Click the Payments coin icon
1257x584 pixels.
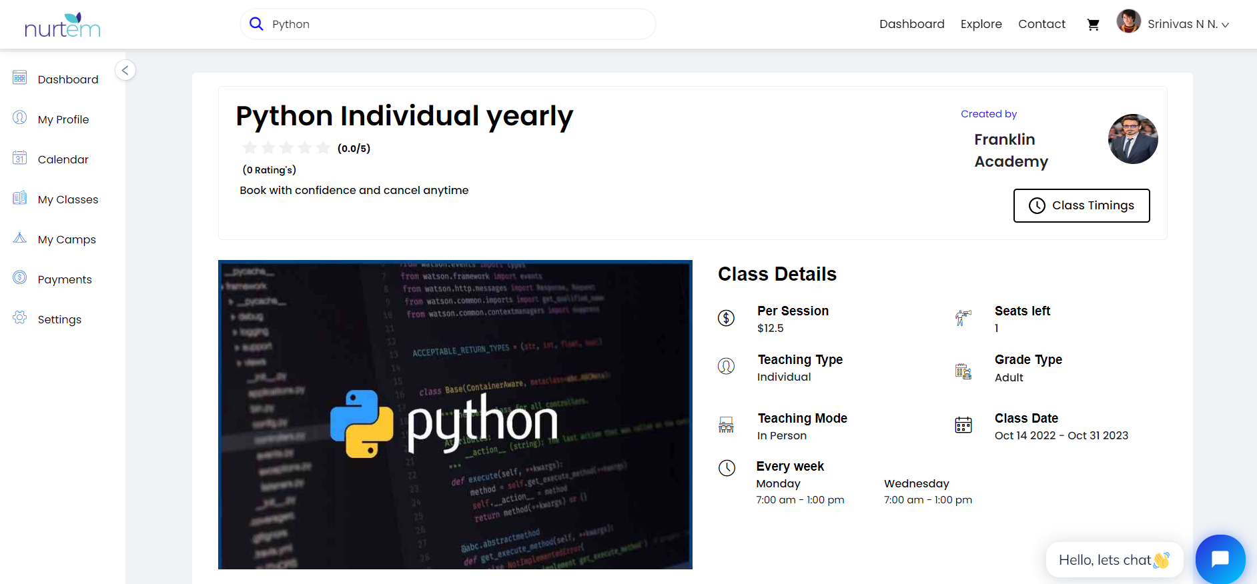(20, 278)
